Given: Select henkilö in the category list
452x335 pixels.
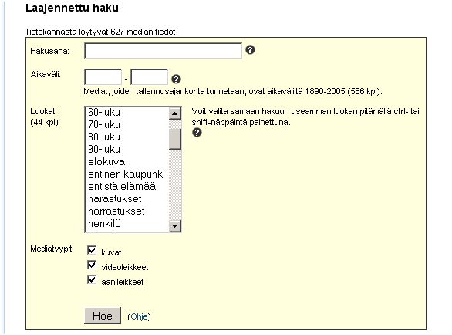Looking at the screenshot, I should [x=126, y=223].
